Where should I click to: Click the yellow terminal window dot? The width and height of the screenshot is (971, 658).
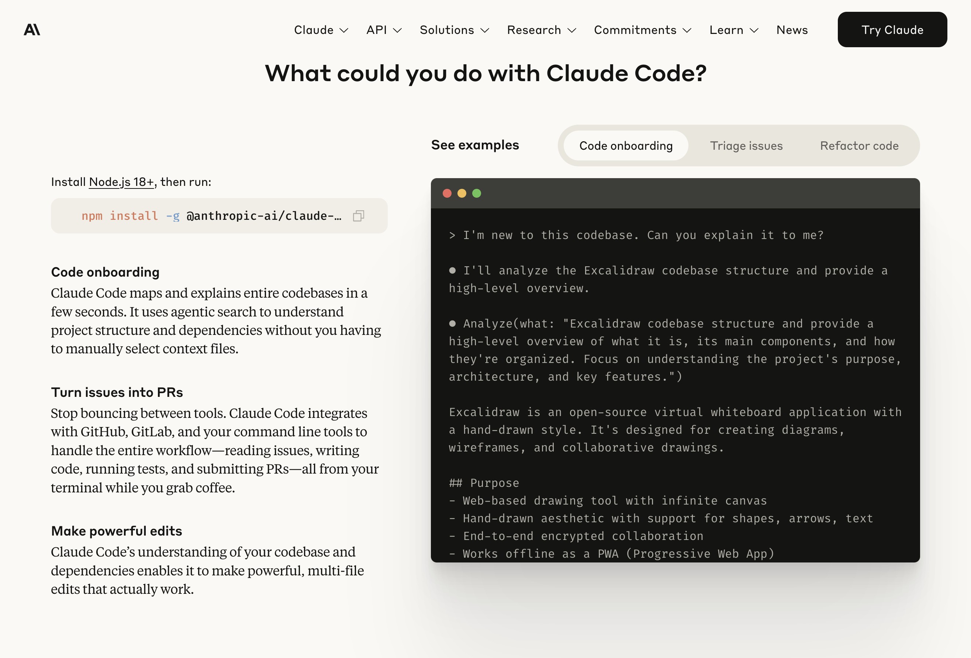point(462,193)
